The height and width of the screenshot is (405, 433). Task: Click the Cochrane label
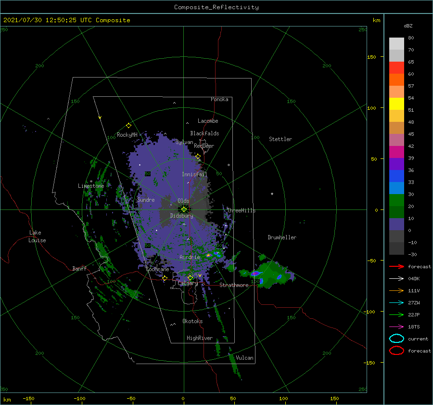tap(157, 269)
